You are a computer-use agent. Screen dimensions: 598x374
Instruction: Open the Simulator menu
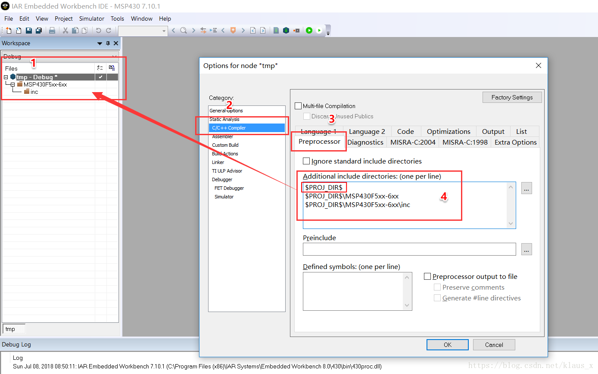(92, 19)
